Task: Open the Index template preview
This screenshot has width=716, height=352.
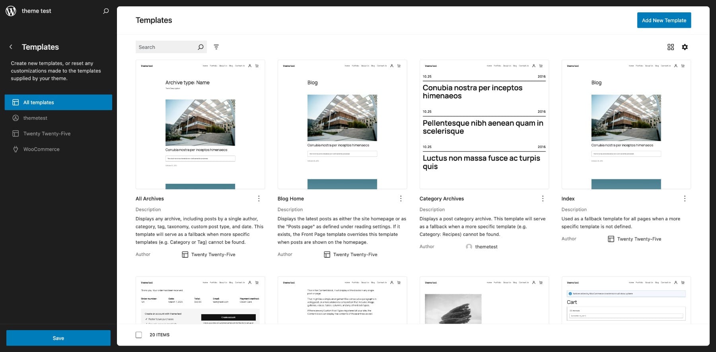Action: 626,124
